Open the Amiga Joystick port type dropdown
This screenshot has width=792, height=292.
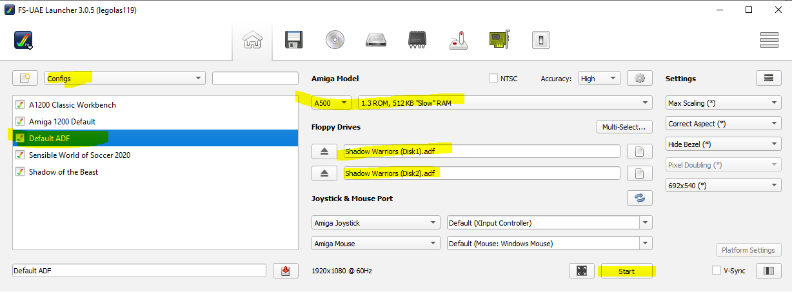(375, 222)
